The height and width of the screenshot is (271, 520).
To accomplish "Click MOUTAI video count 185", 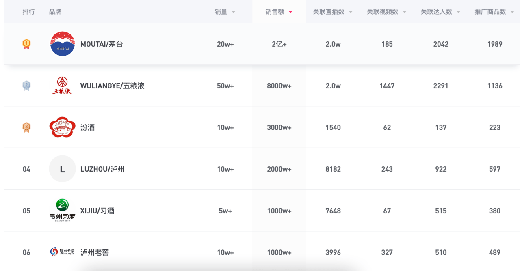I will tap(387, 44).
